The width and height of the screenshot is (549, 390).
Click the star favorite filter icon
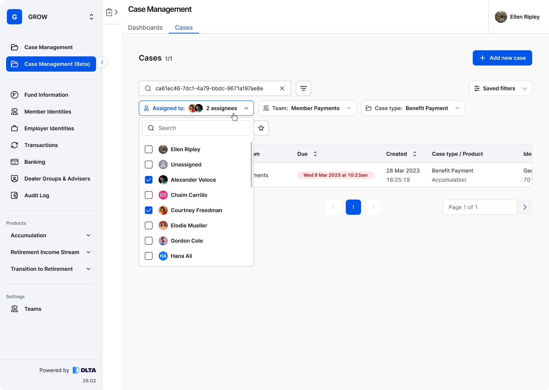pos(261,128)
